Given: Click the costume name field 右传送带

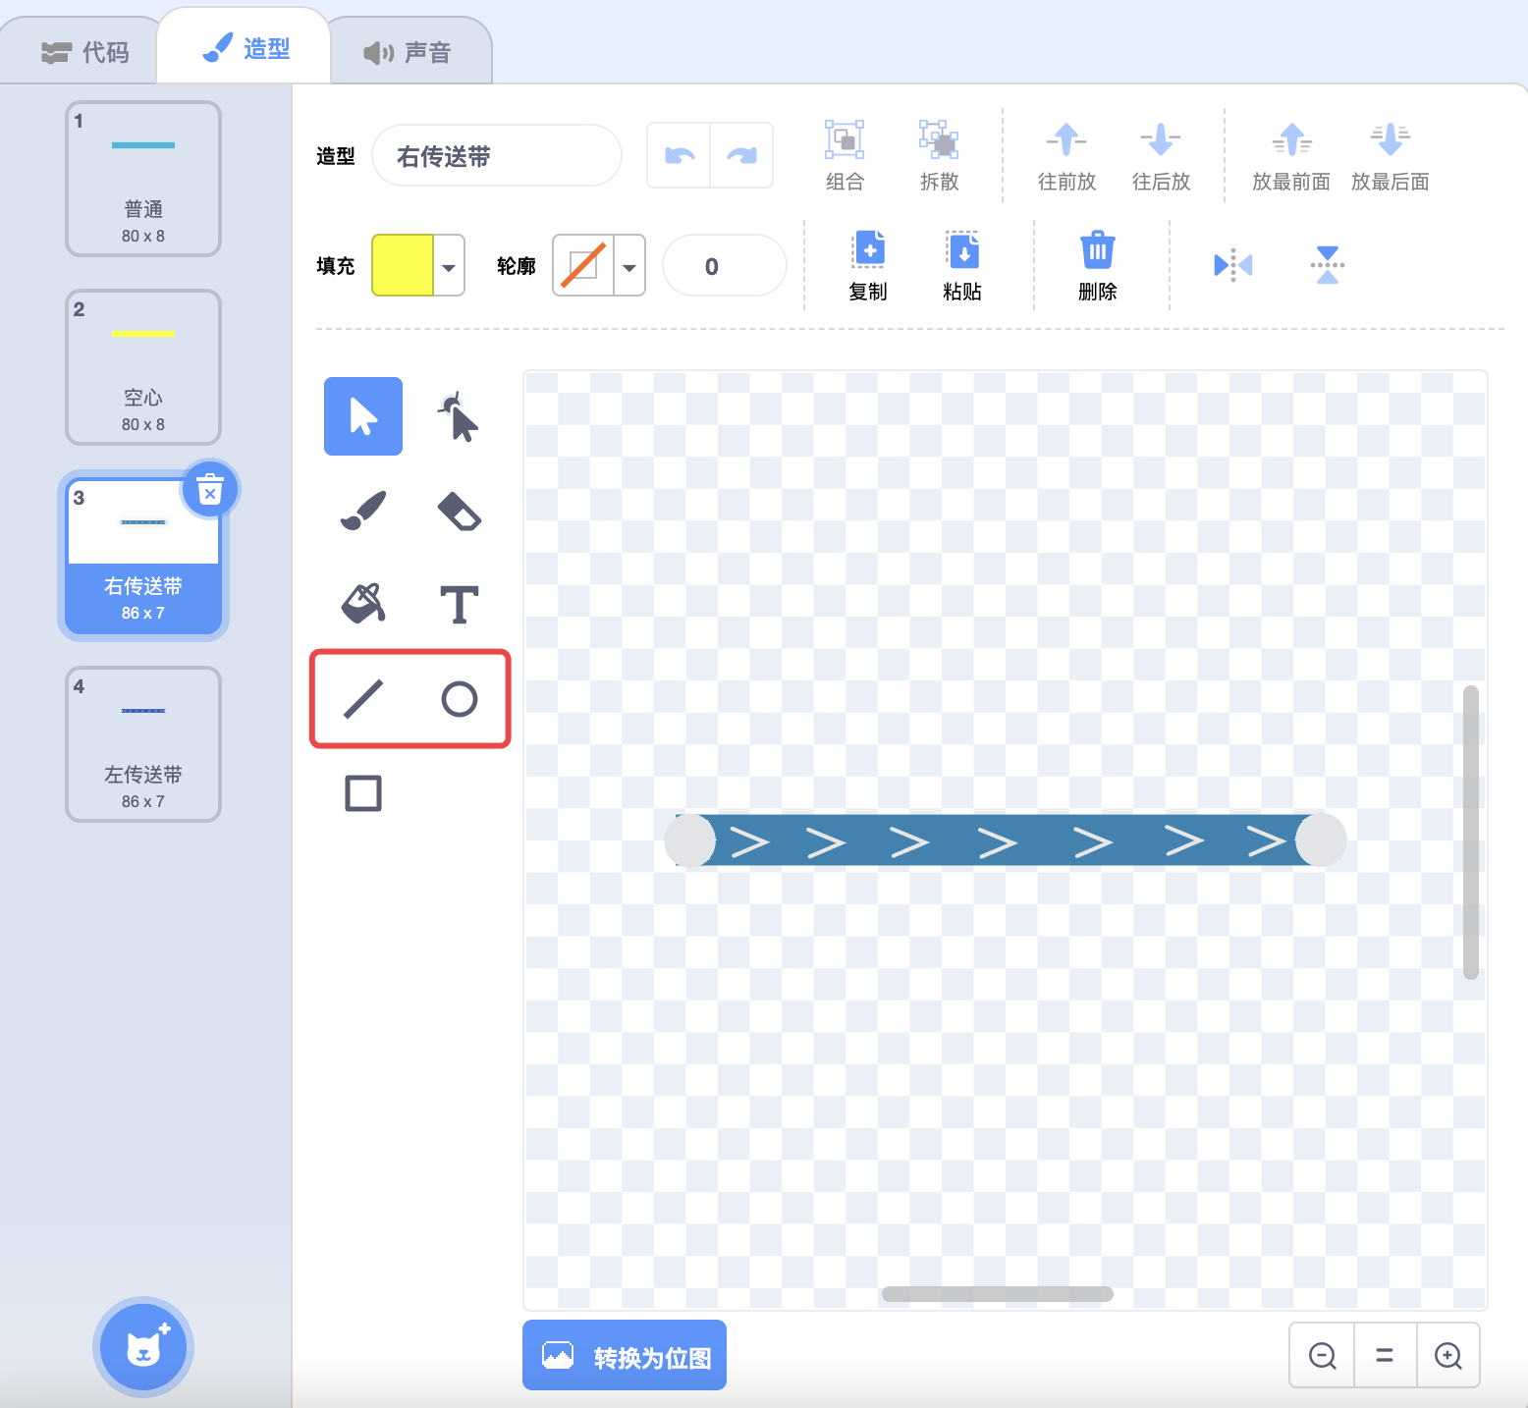Looking at the screenshot, I should pyautogui.click(x=497, y=155).
